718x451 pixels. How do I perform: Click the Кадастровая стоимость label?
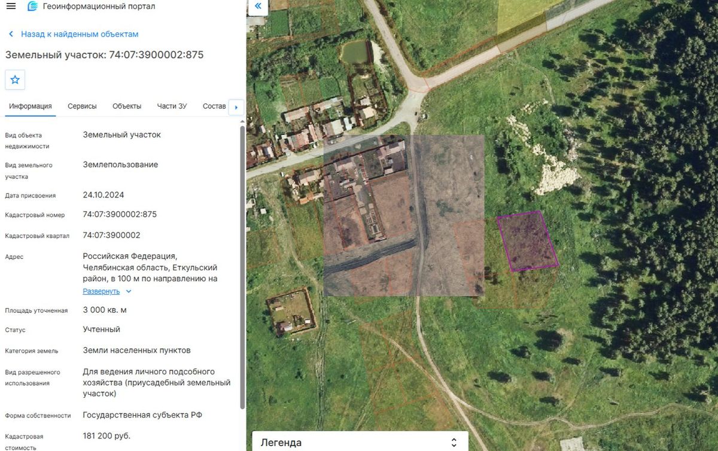pyautogui.click(x=24, y=442)
